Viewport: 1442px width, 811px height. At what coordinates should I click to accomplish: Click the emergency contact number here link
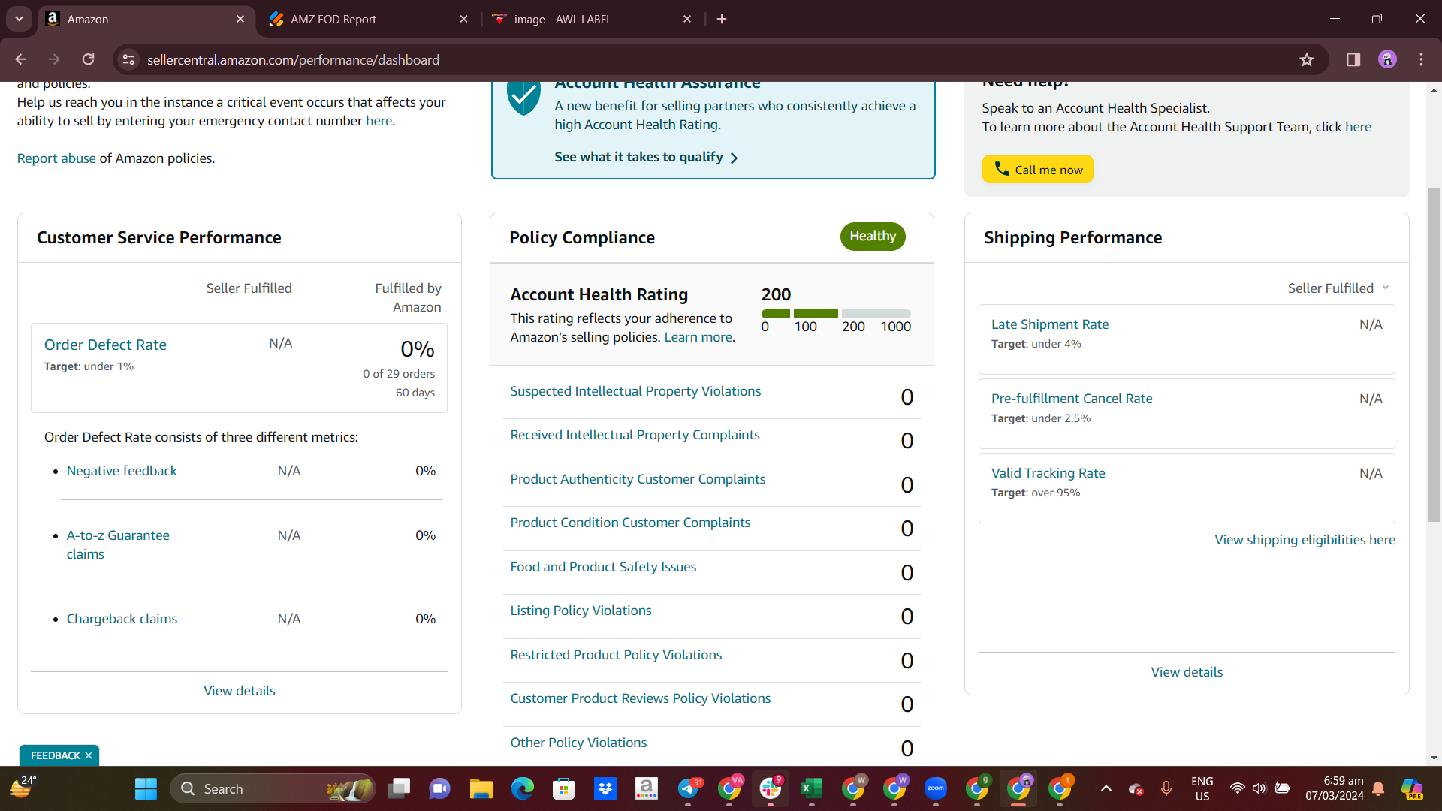pyautogui.click(x=379, y=121)
